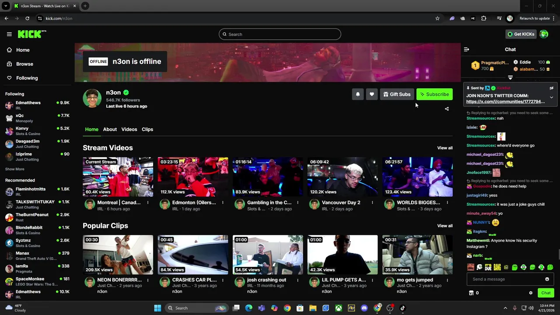The height and width of the screenshot is (315, 560).
Task: Click the green Chat send button
Action: point(546,293)
